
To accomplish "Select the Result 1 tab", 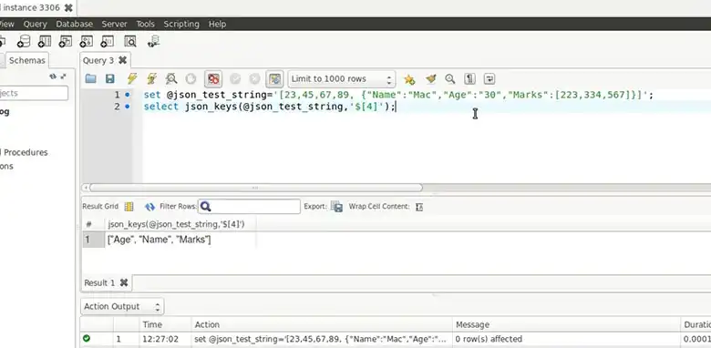I will point(99,282).
